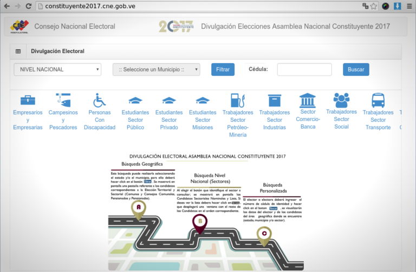Click Divulgación Elecciones Asamblea Nacional Constituyente 2017 title
The height and width of the screenshot is (272, 416).
coord(295,26)
